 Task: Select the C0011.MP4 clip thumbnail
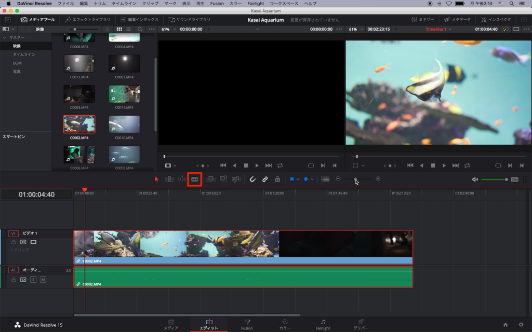[x=124, y=94]
